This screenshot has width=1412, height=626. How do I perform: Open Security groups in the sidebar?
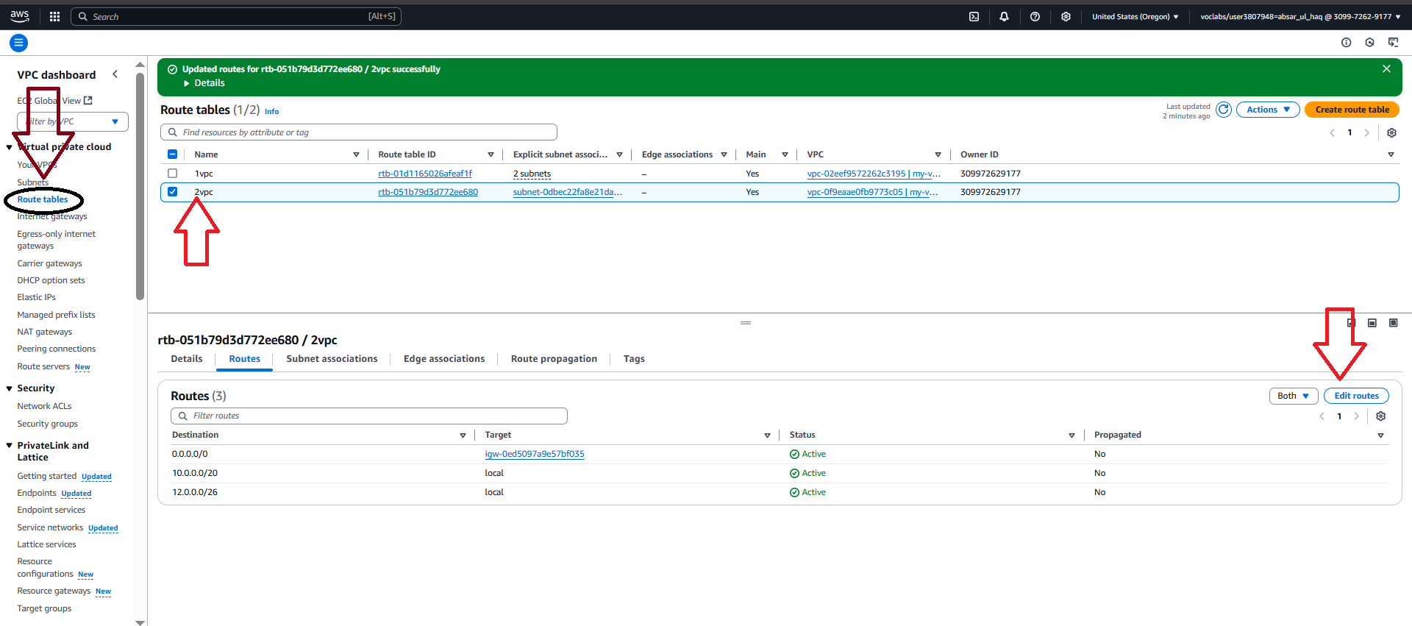click(x=47, y=424)
